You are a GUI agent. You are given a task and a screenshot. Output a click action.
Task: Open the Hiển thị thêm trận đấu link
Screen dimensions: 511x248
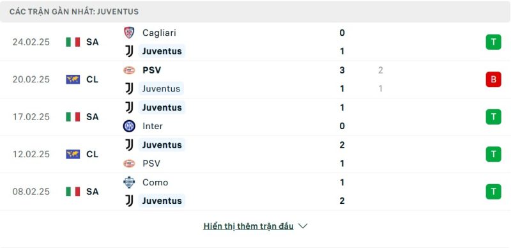[x=248, y=226]
